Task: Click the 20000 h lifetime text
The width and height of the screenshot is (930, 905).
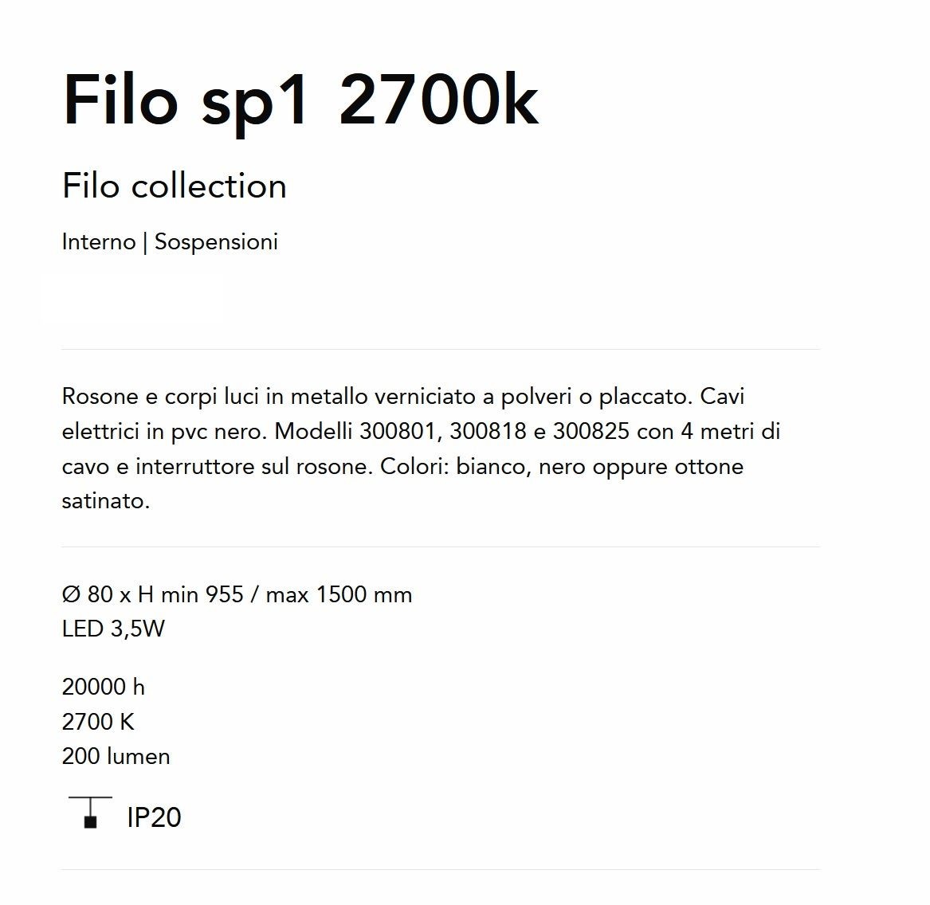Action: click(x=104, y=687)
